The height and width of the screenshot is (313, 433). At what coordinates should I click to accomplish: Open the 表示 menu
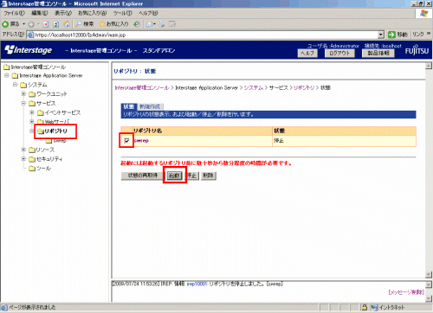(63, 13)
